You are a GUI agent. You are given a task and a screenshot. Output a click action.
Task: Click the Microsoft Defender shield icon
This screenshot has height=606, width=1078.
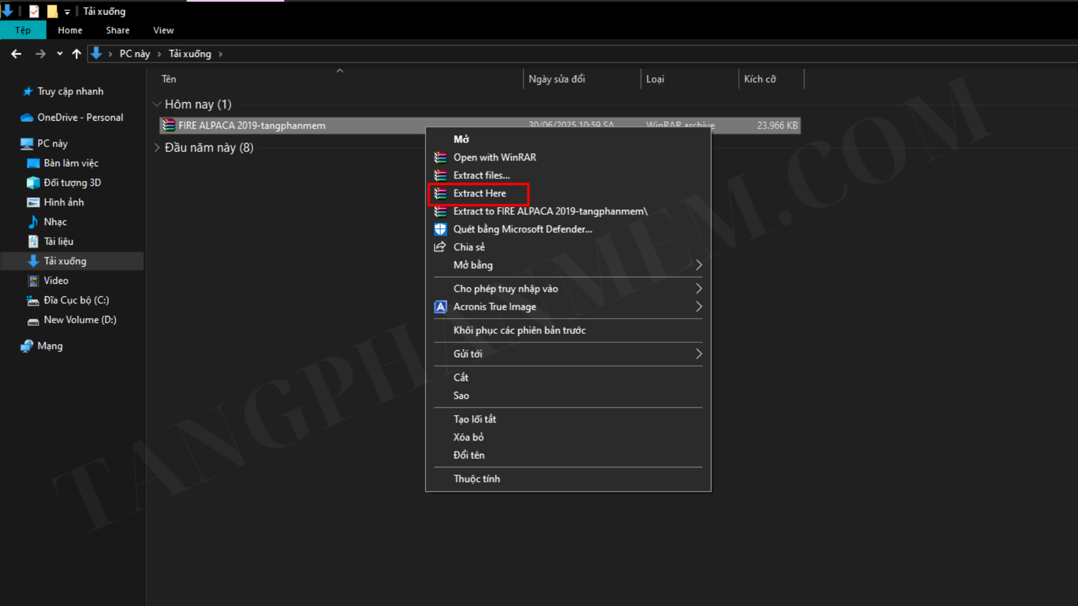(x=441, y=229)
